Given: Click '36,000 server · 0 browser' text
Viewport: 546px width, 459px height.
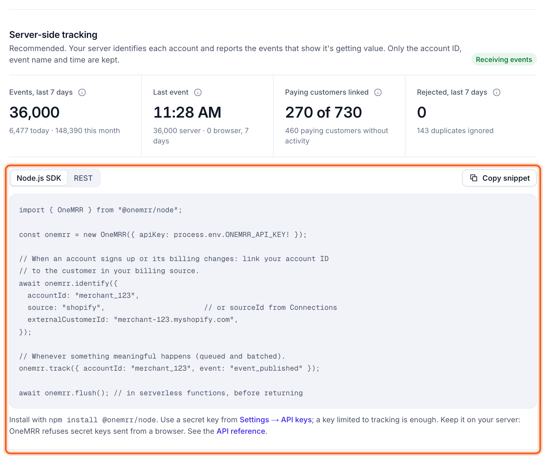Looking at the screenshot, I should pos(201,136).
